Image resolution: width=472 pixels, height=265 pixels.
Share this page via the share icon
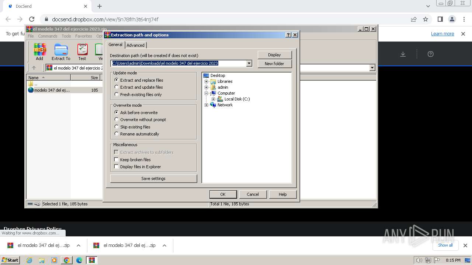[x=414, y=19]
